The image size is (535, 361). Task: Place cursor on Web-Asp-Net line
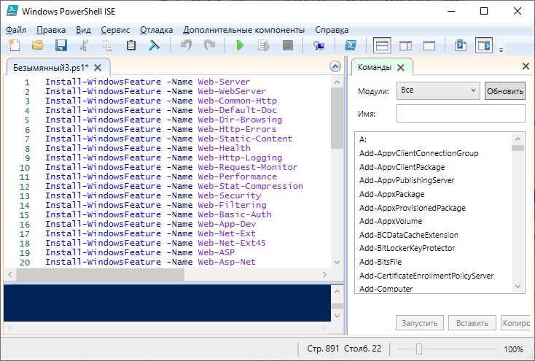pyautogui.click(x=150, y=262)
